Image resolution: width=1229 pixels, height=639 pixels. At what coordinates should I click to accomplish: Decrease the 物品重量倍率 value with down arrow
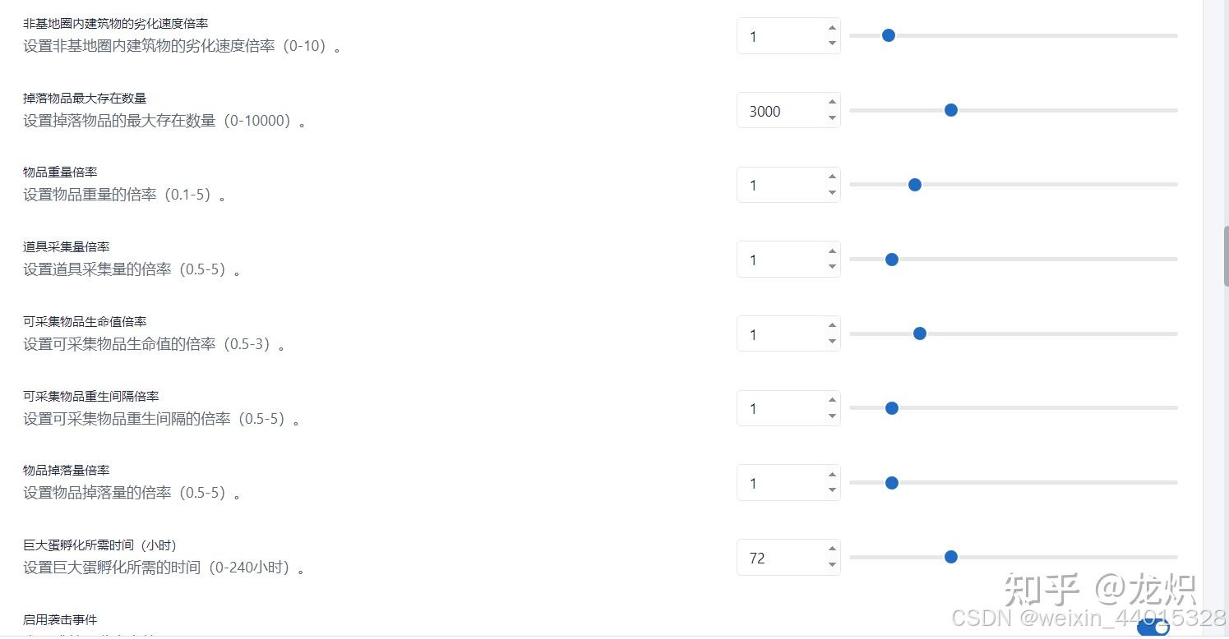832,193
